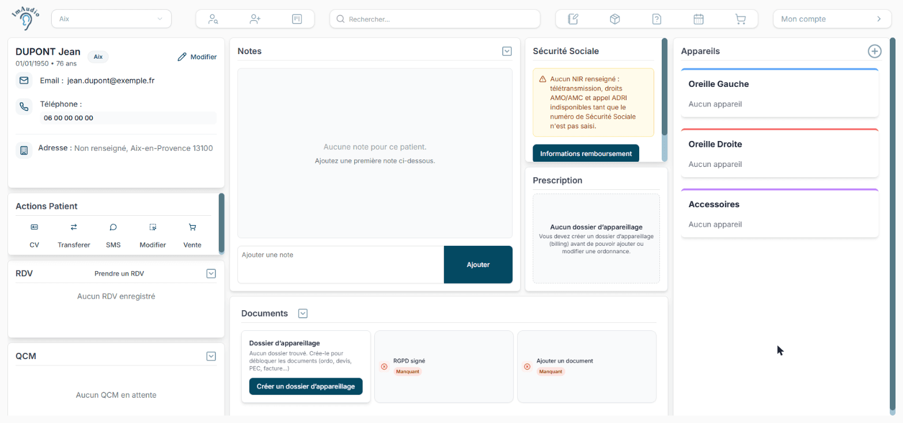
Task: Click the add new patient icon
Action: tap(255, 19)
